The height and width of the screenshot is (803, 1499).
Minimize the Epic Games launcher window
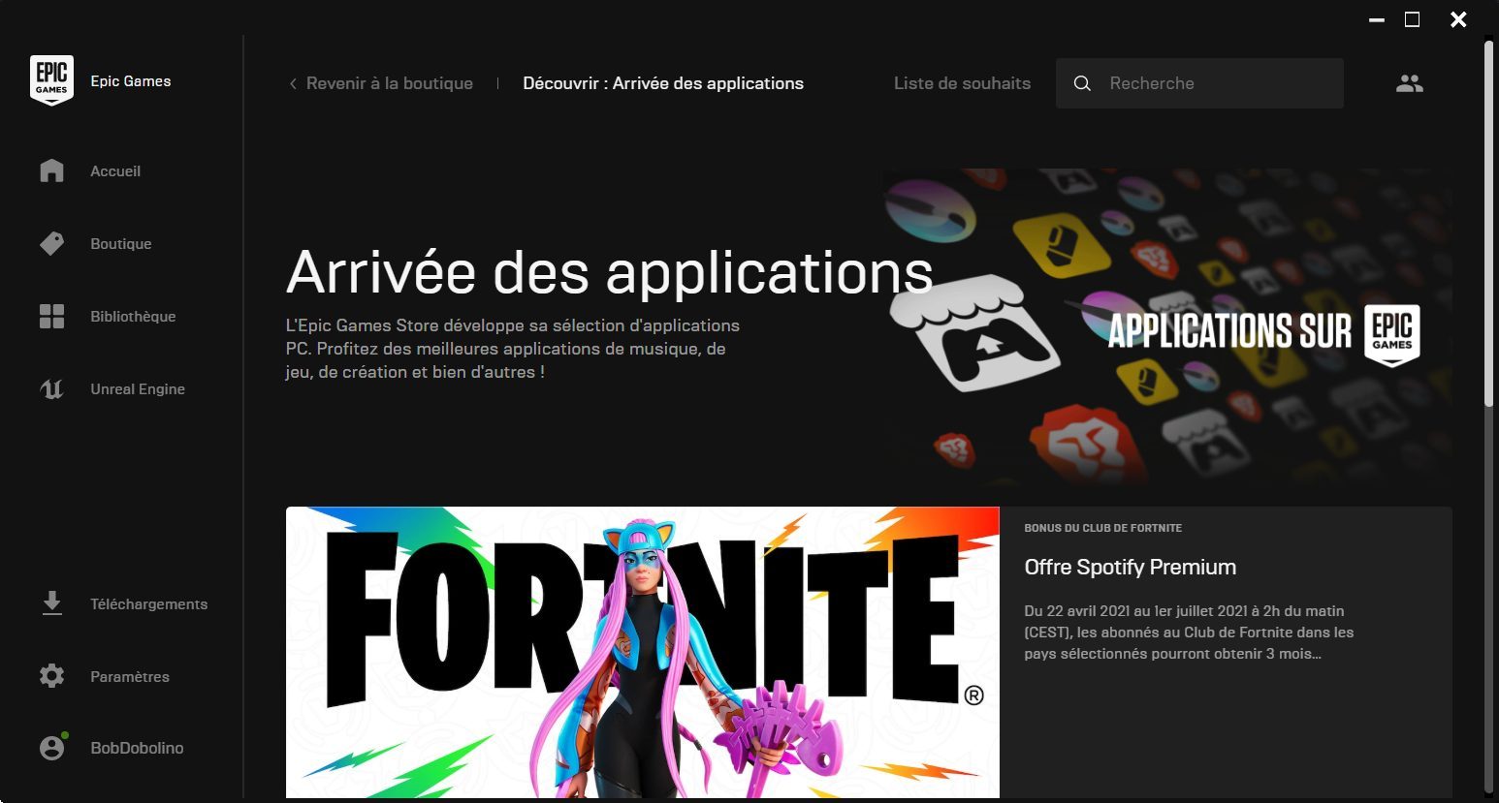pyautogui.click(x=1376, y=19)
